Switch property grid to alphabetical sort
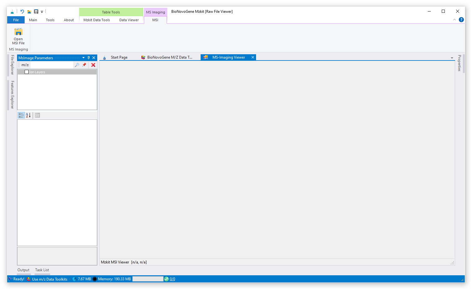The width and height of the screenshot is (471, 289). pyautogui.click(x=28, y=115)
